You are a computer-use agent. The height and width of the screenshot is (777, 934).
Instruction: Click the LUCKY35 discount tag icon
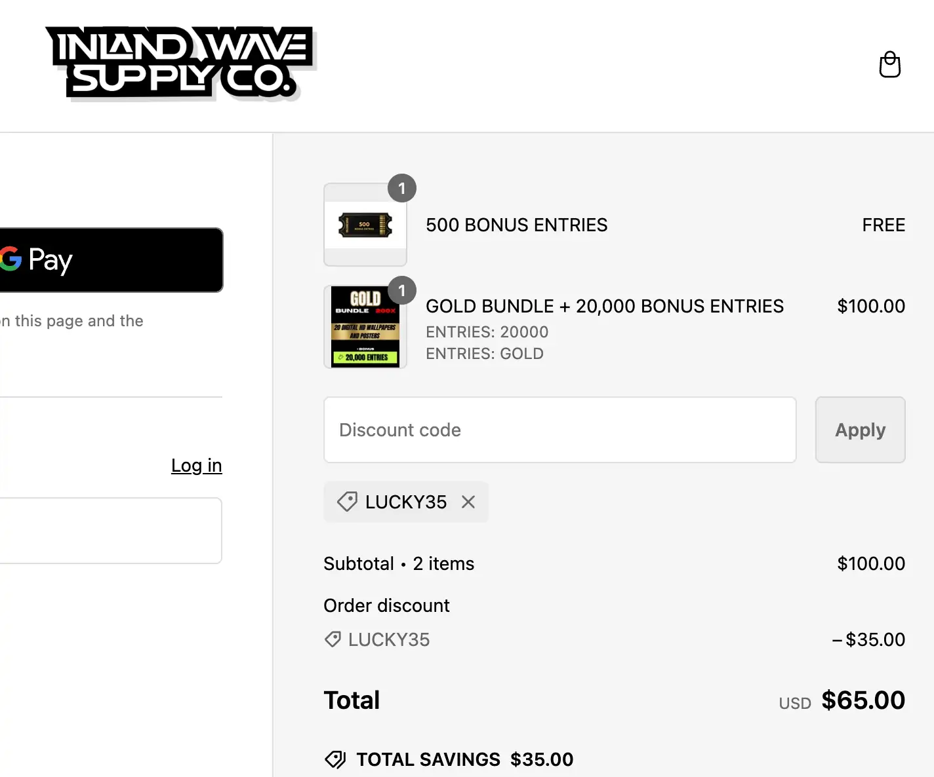pos(347,502)
